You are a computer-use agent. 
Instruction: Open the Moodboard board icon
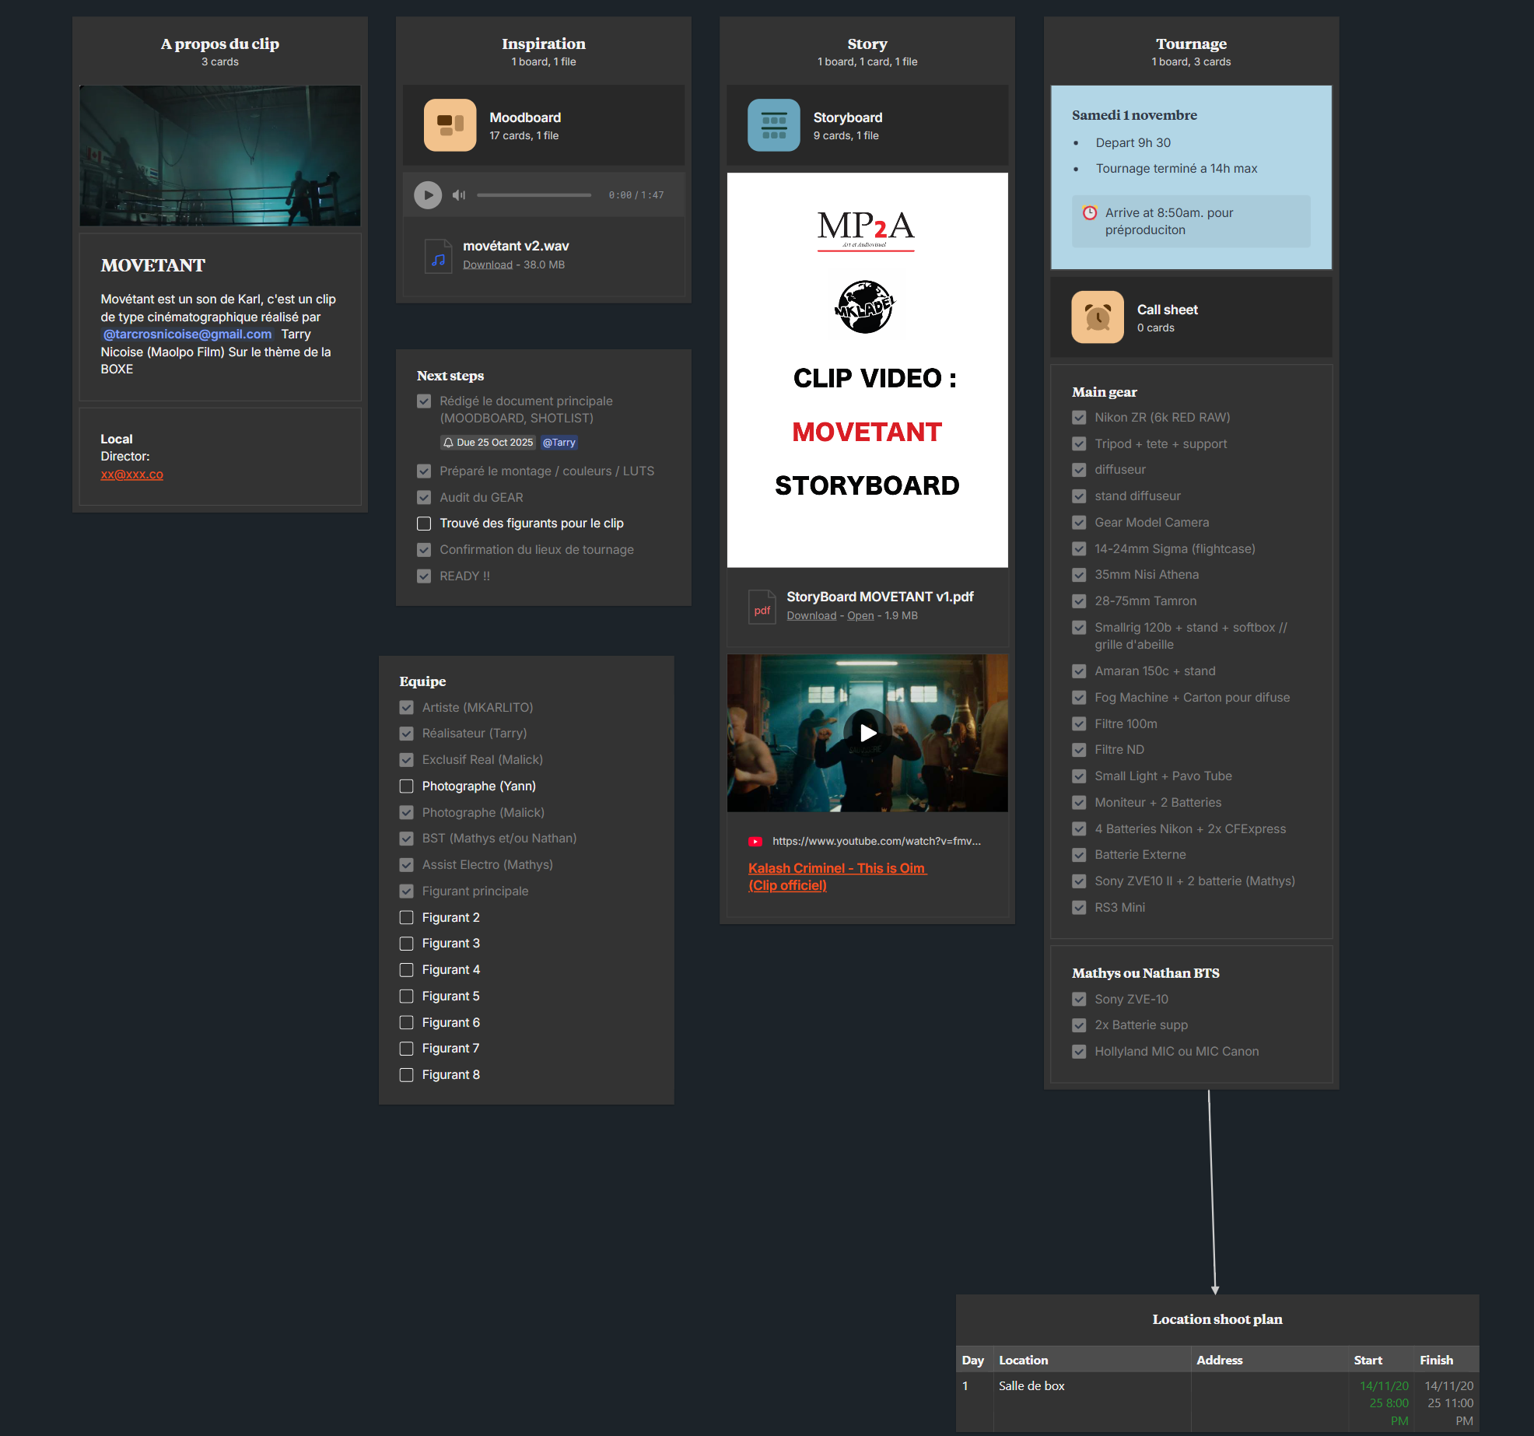[x=450, y=124]
